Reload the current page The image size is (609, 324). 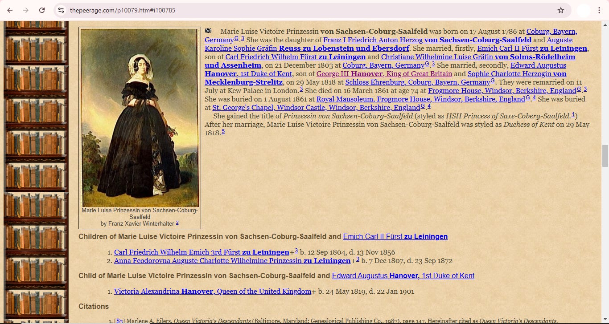(42, 10)
